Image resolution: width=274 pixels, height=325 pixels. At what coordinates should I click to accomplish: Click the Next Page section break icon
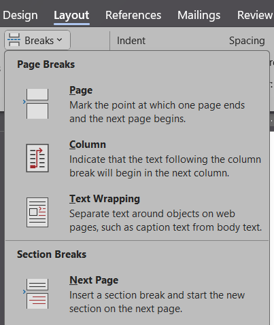(36, 294)
